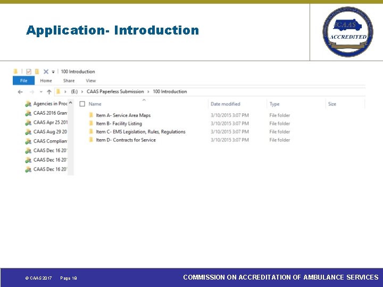
Task: Open the recent locations dropdown arrow
Action: tap(41, 92)
